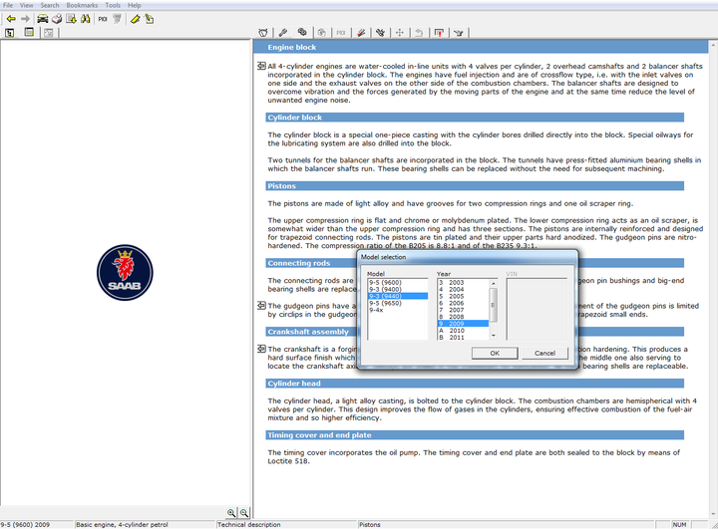The height and width of the screenshot is (529, 718).
Task: Choose year '4 2004' in Year list
Action: (463, 289)
